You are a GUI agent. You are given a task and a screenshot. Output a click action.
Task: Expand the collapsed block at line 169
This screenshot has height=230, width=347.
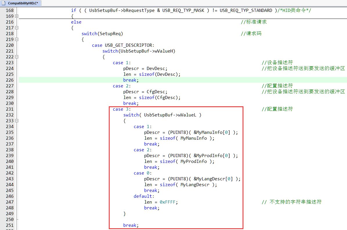17,16
